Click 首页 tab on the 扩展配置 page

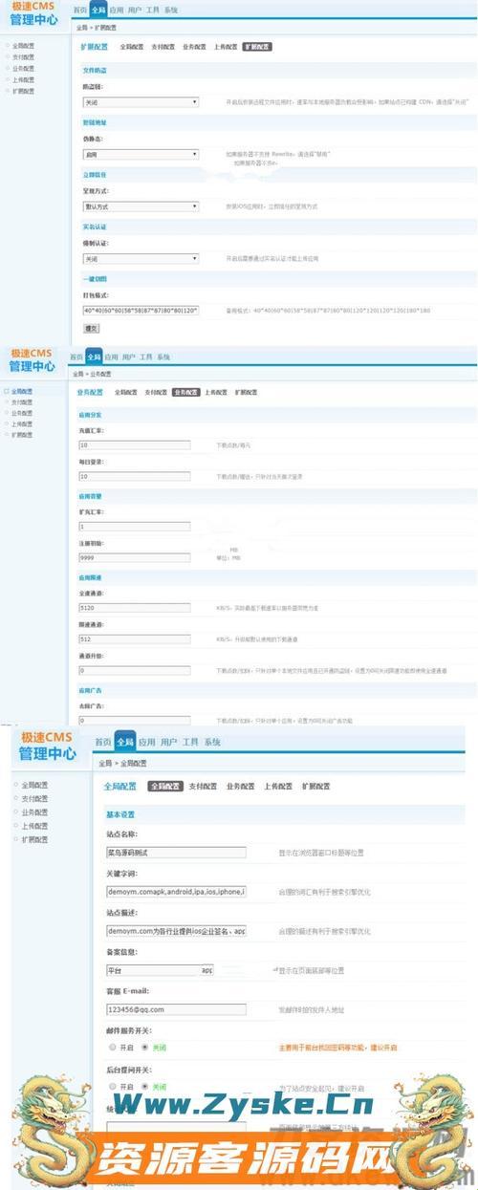78,10
